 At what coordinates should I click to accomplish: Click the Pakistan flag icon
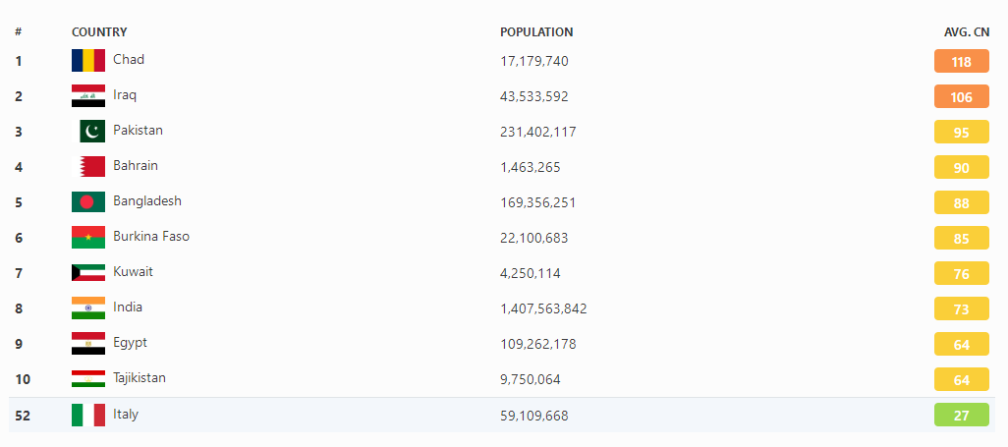pos(92,132)
